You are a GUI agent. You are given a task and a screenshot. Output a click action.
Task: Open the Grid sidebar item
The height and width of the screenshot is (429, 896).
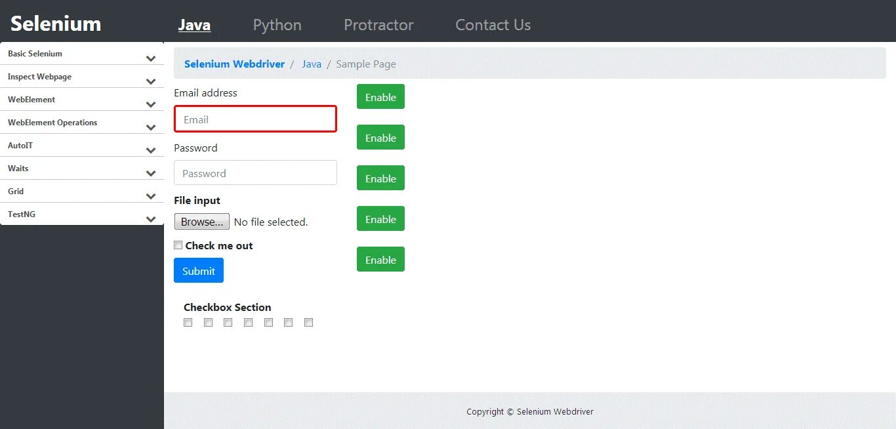(82, 192)
